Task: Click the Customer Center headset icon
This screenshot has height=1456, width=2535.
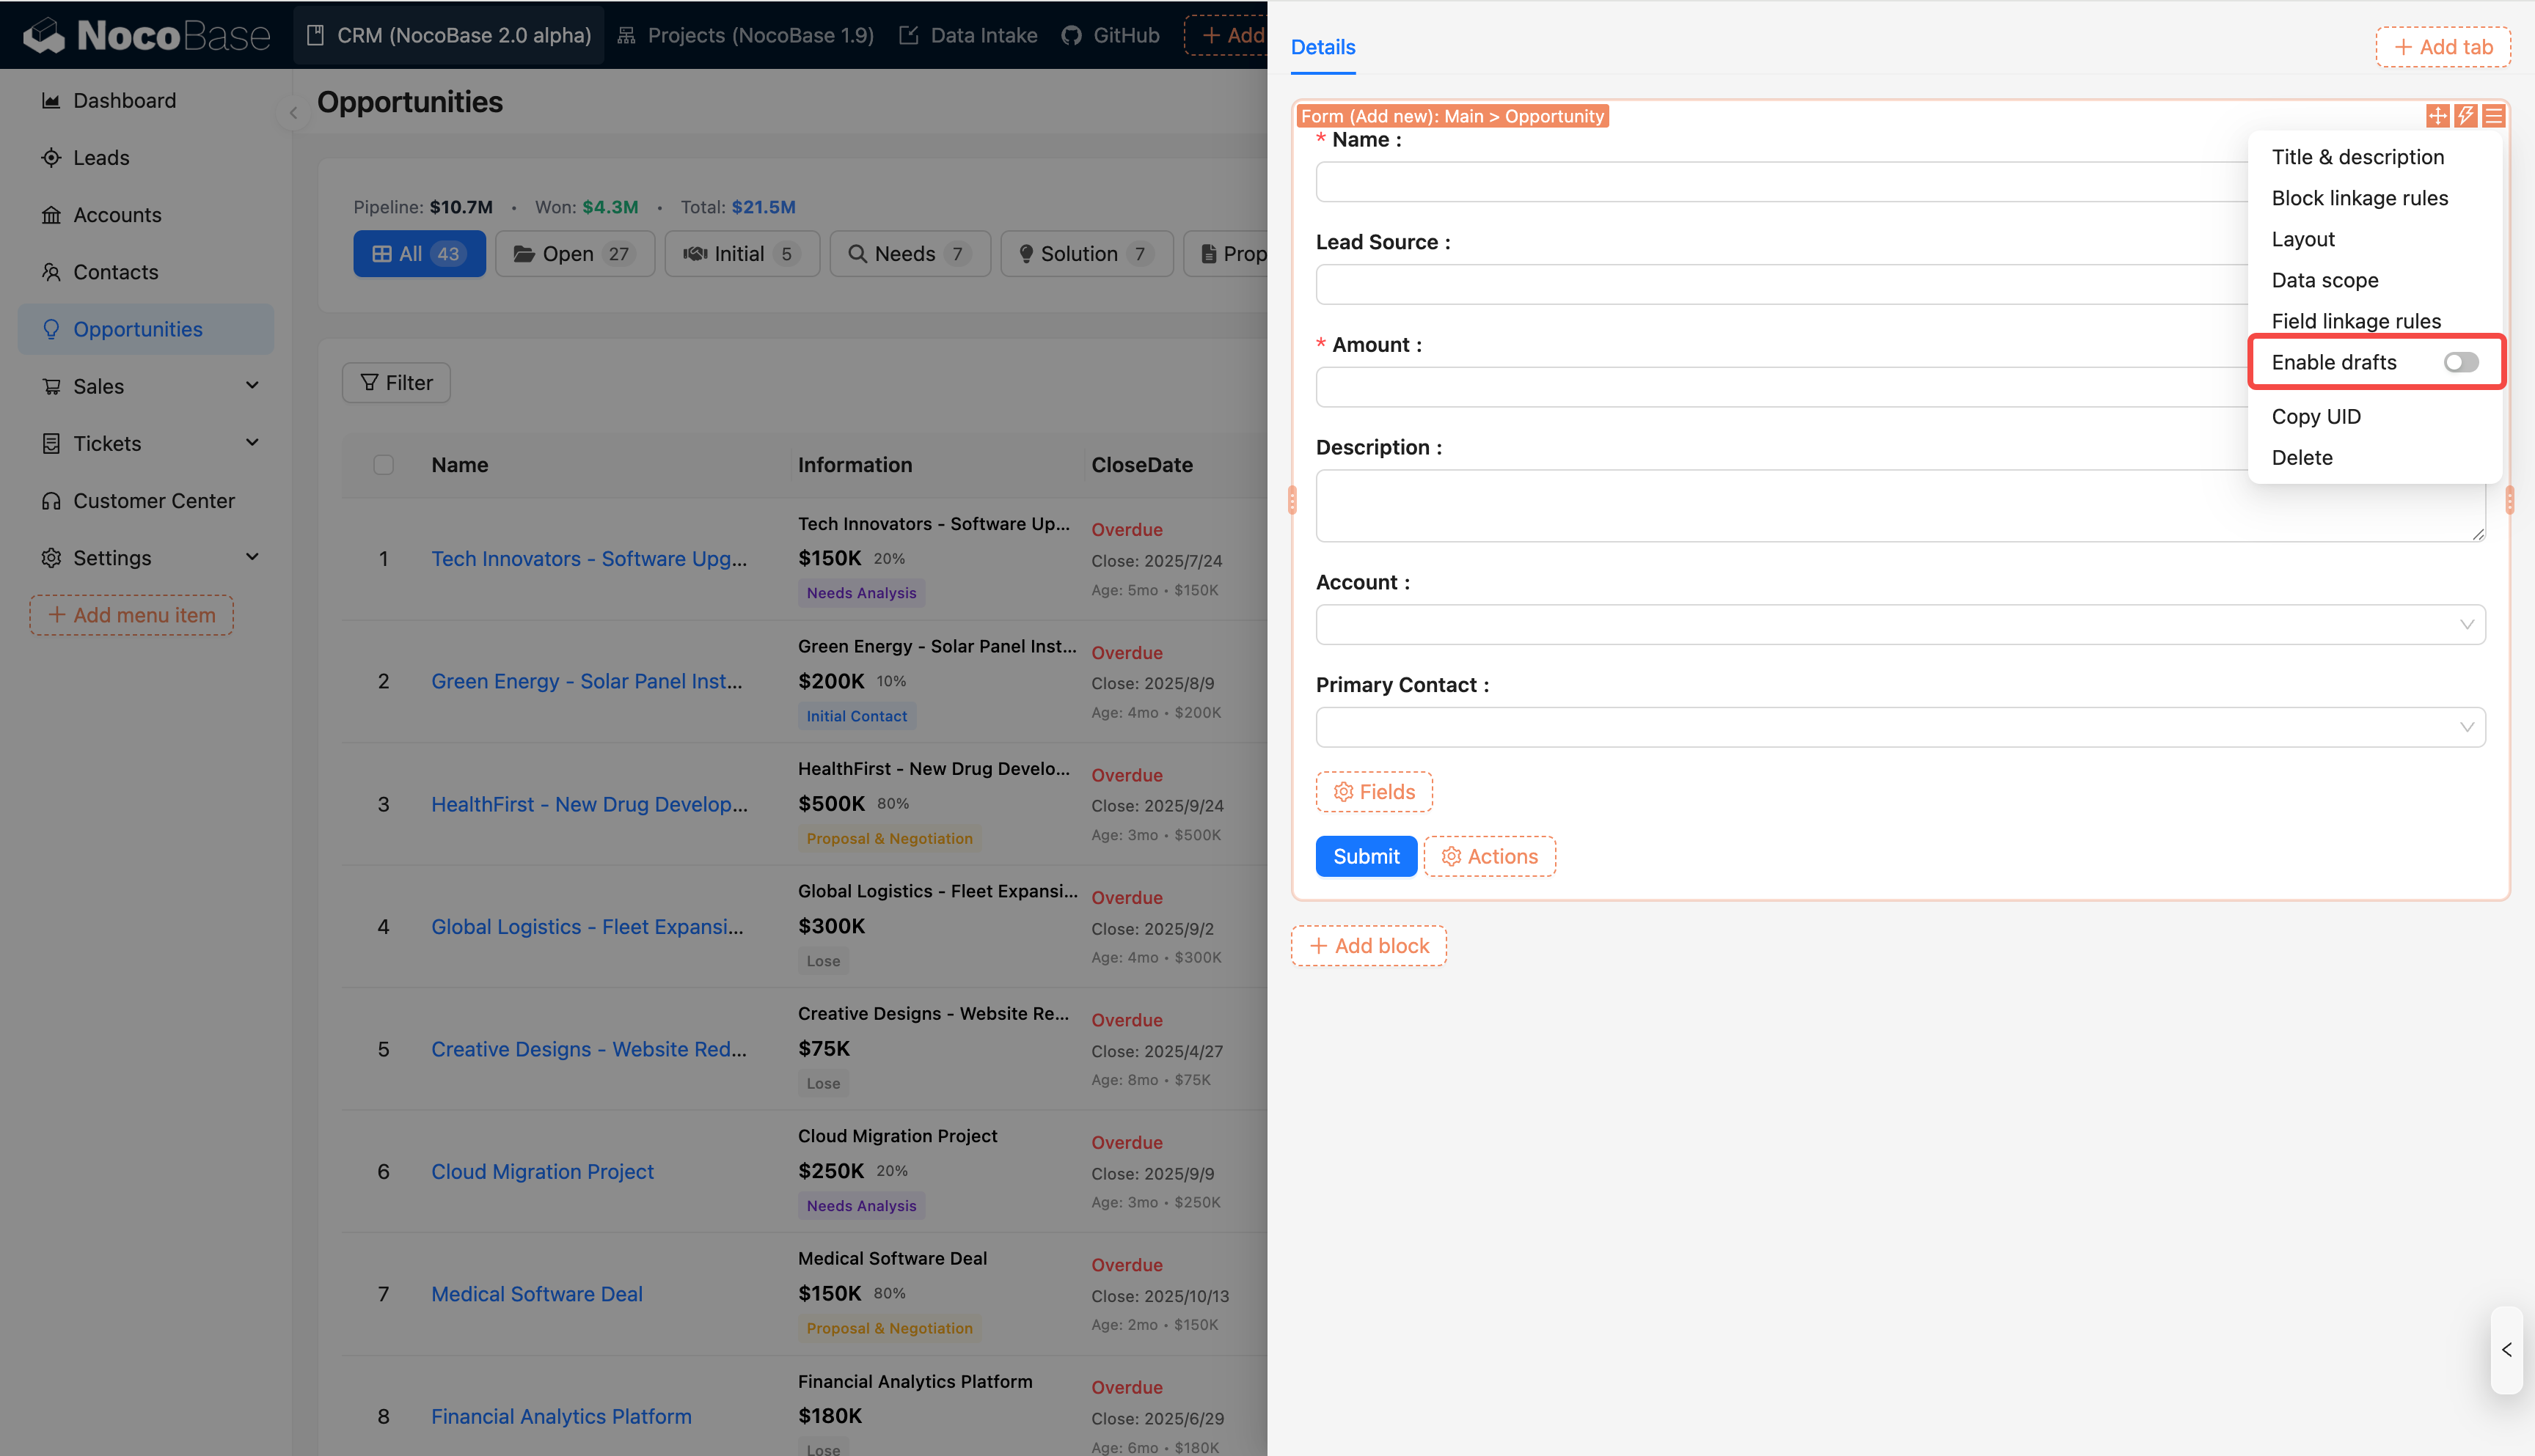Action: click(51, 501)
